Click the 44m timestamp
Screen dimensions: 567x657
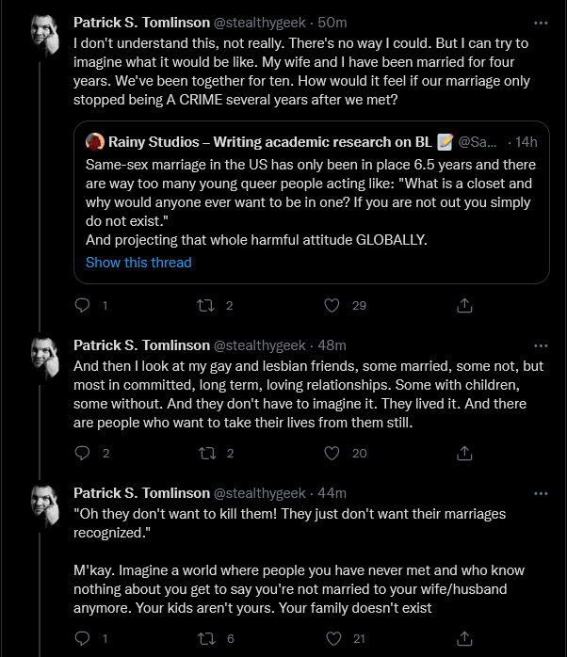332,493
